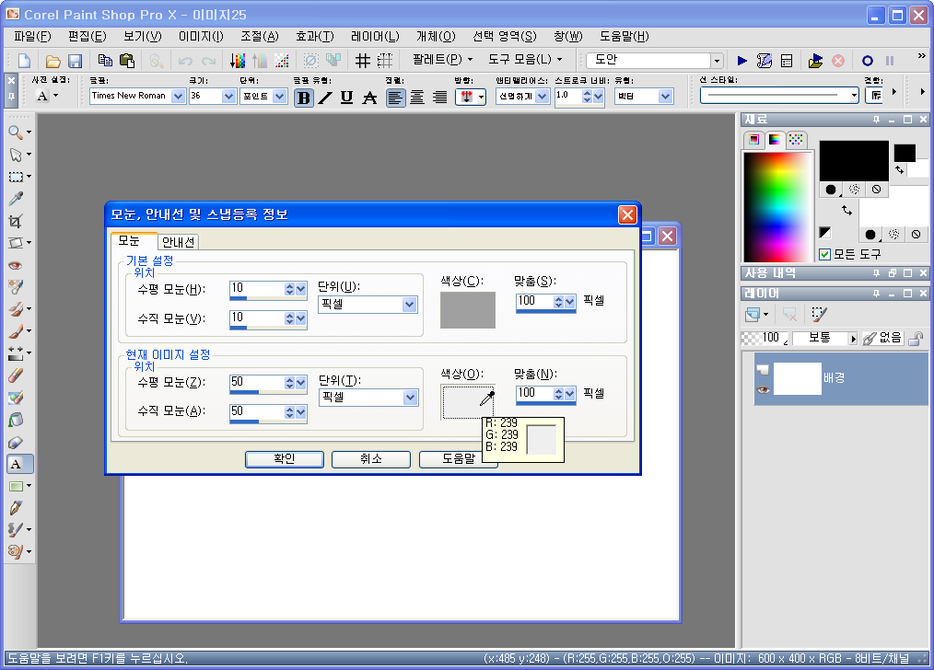Click the Undo arrow icon

(x=185, y=61)
